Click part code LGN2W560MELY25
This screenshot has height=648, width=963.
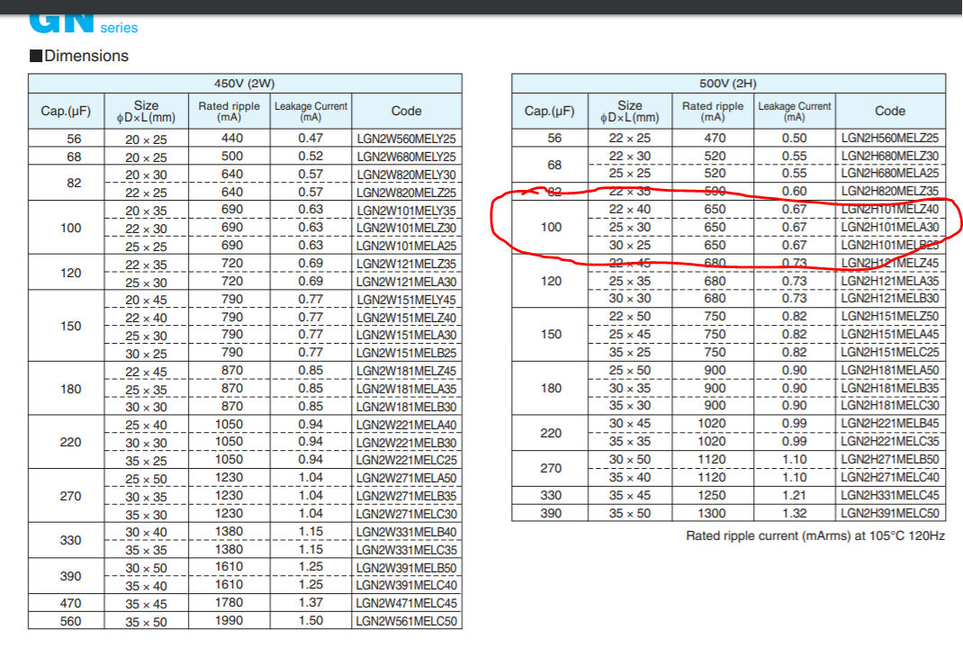click(x=407, y=139)
